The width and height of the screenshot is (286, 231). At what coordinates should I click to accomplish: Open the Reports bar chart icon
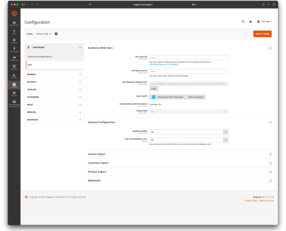(x=14, y=76)
